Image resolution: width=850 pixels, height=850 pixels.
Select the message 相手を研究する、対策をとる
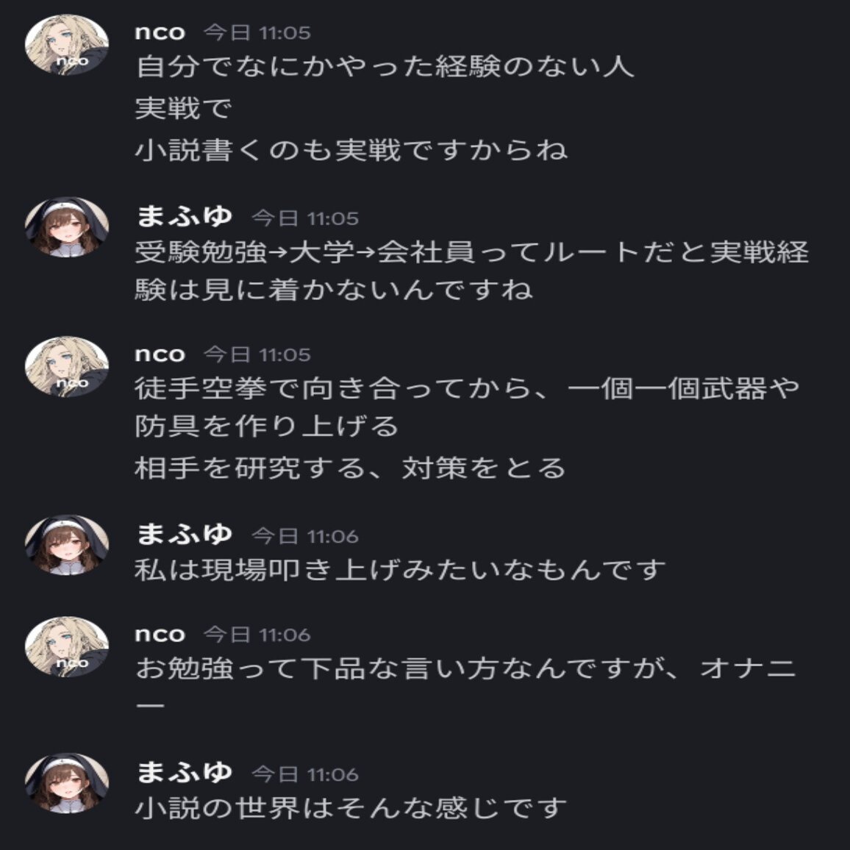(350, 468)
